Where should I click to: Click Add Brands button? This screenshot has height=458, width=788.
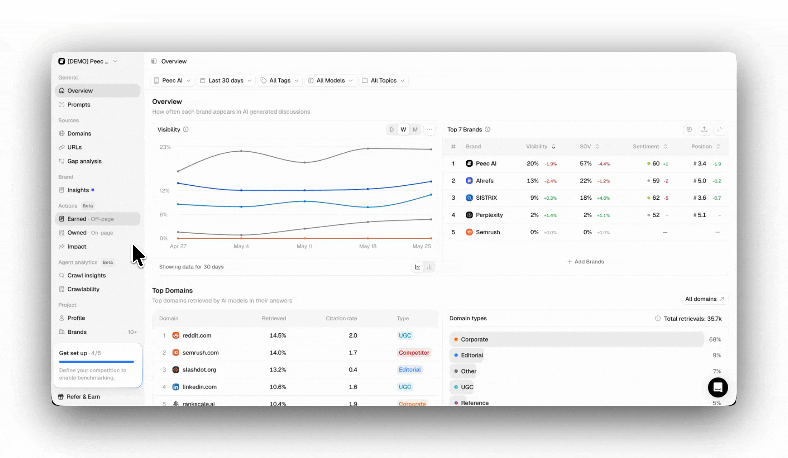(x=585, y=262)
